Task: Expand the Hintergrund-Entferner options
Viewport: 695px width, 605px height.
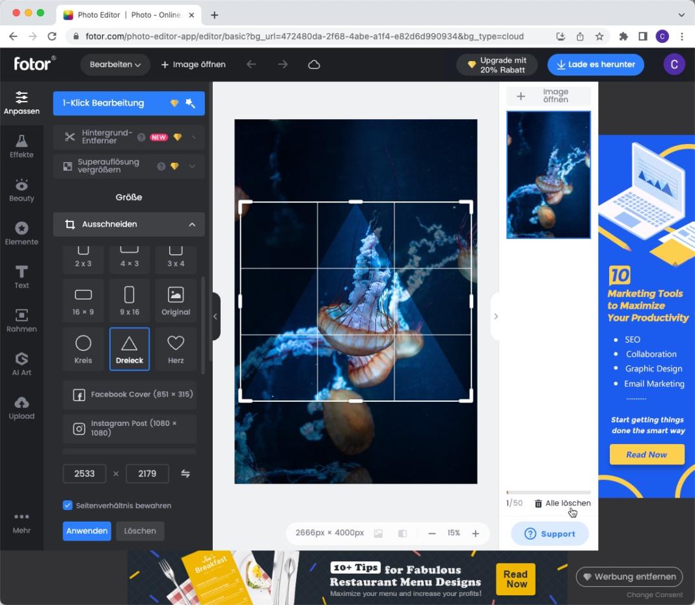Action: tap(192, 137)
